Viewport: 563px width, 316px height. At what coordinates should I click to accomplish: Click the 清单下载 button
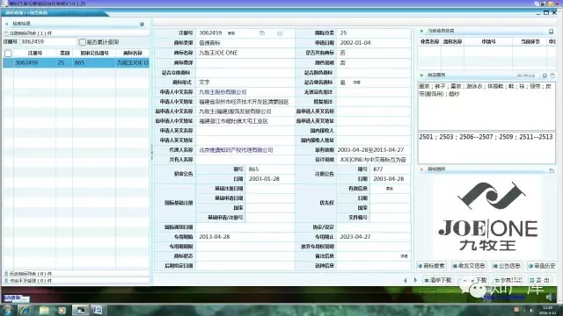click(438, 280)
